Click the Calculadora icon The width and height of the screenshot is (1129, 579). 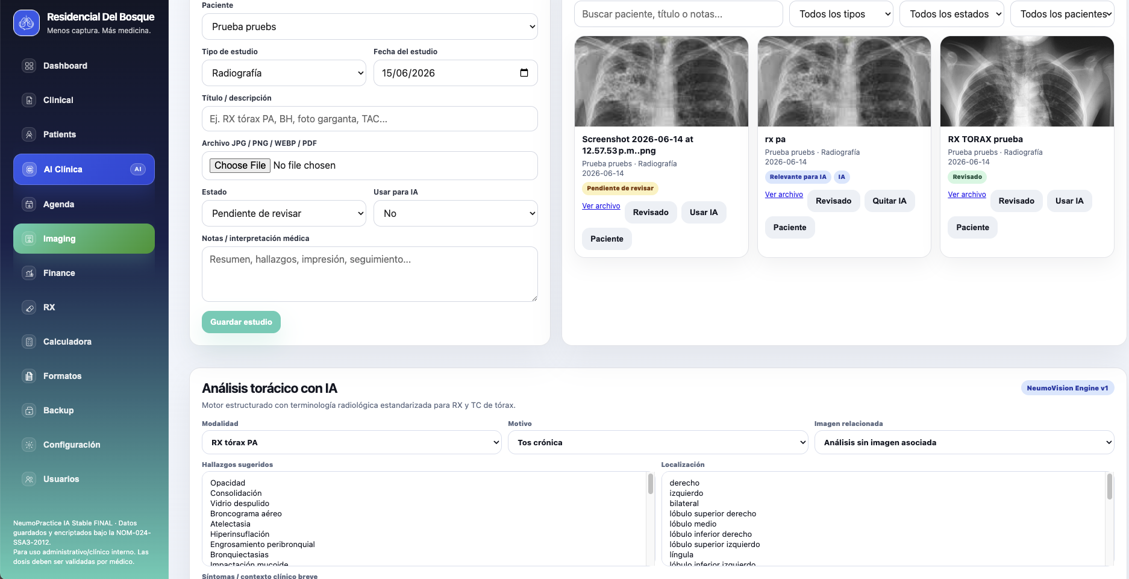pos(29,342)
